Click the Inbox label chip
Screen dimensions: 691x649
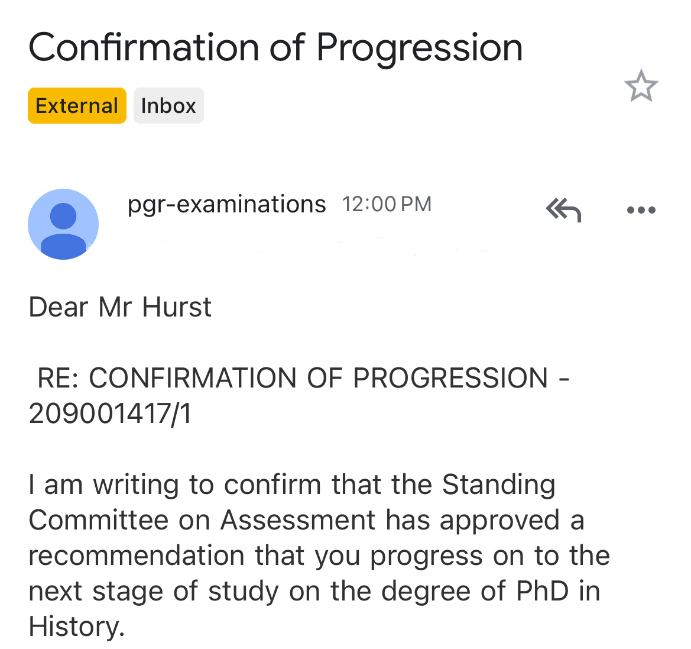[x=168, y=106]
